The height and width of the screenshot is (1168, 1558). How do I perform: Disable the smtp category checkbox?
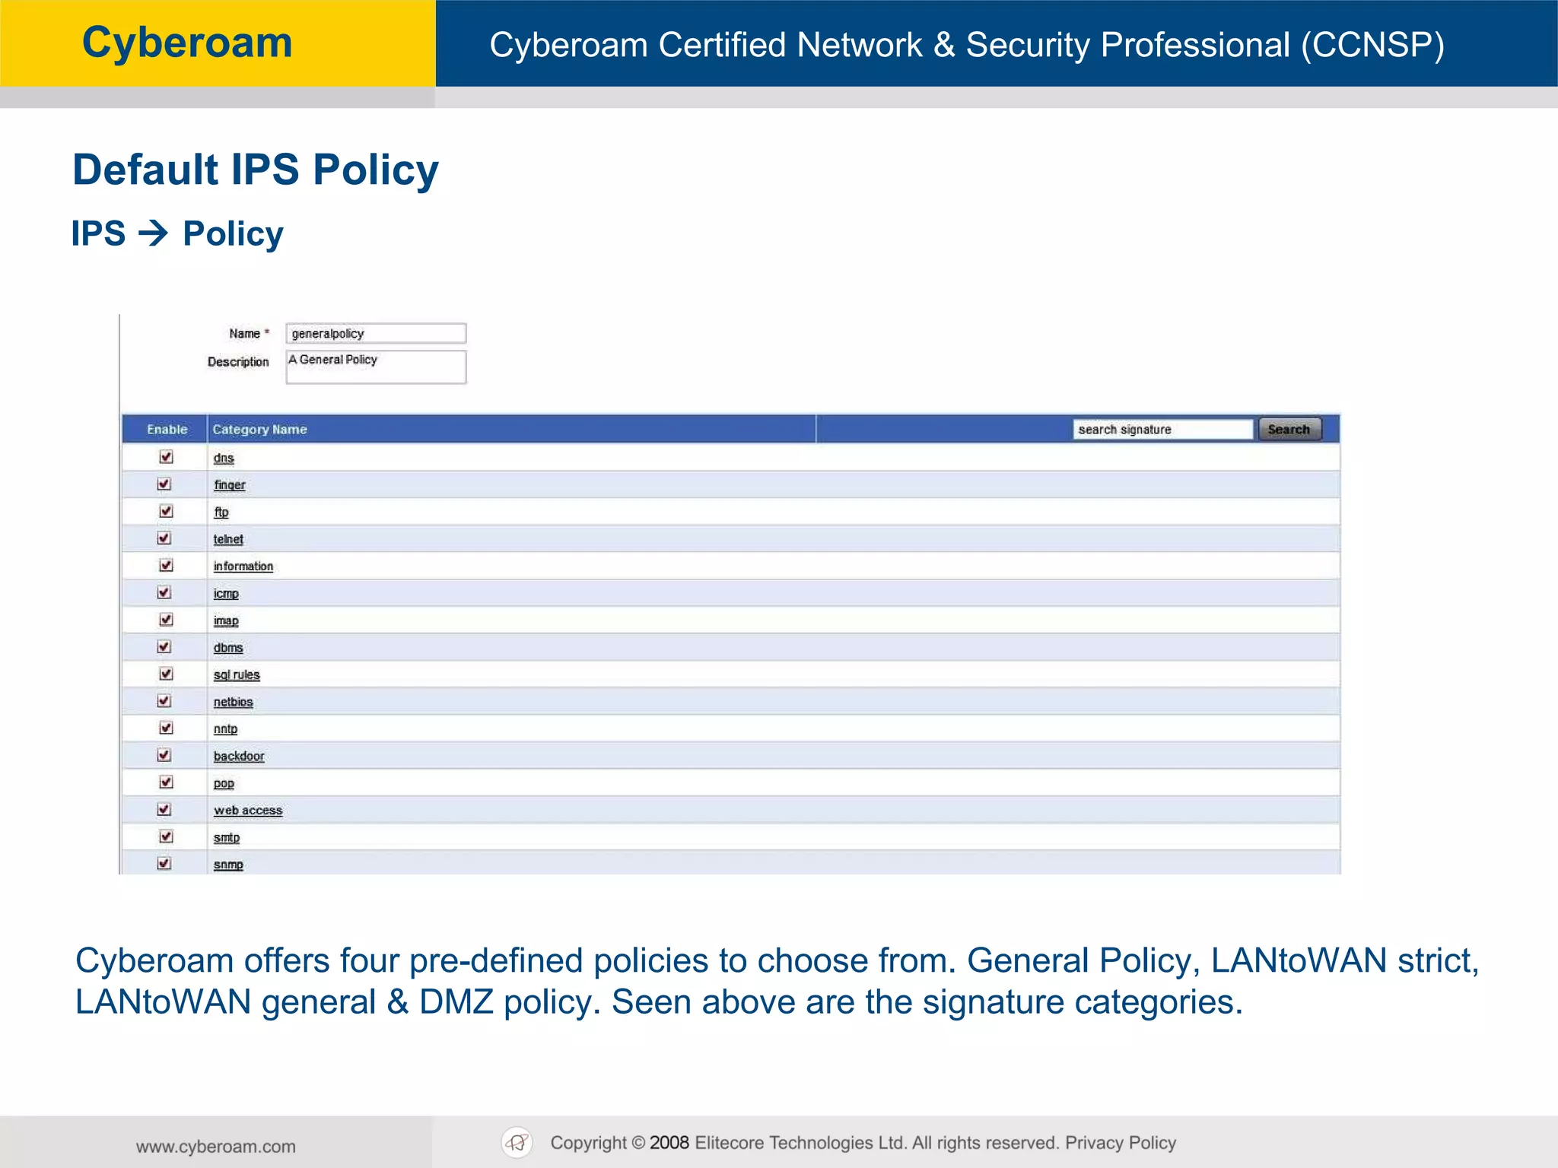tap(167, 836)
